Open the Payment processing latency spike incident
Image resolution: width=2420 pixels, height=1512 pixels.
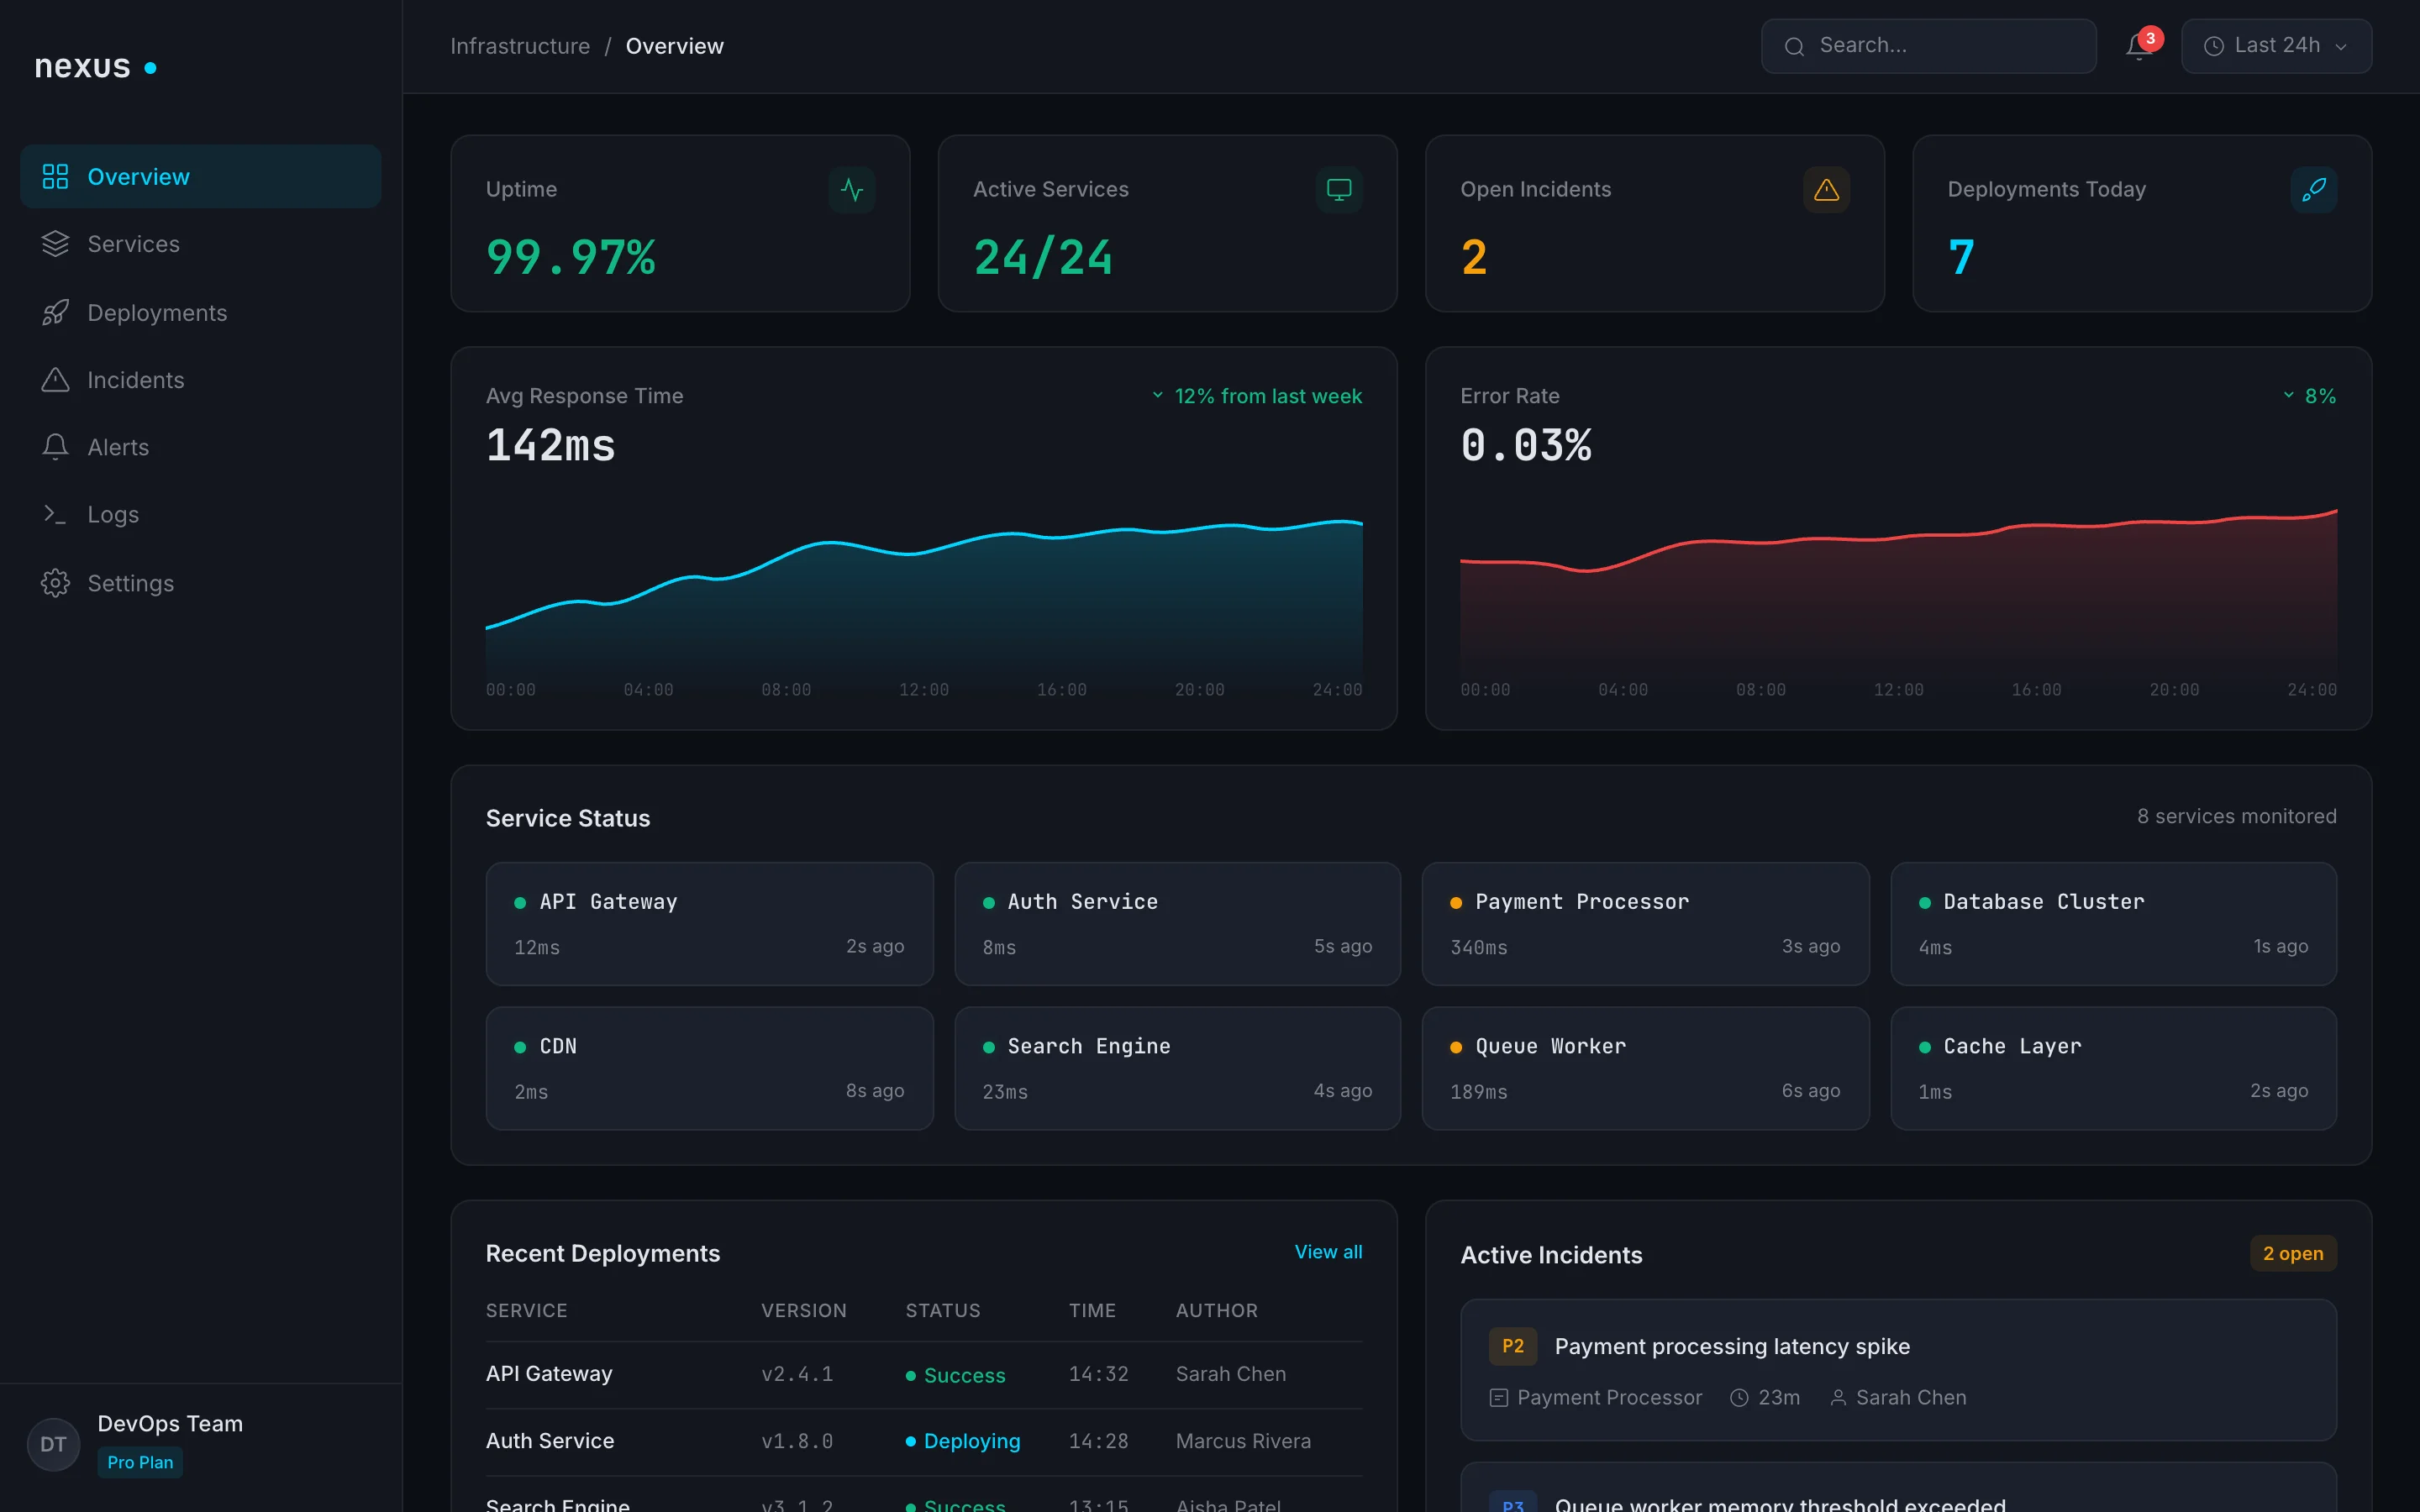pos(1898,1369)
